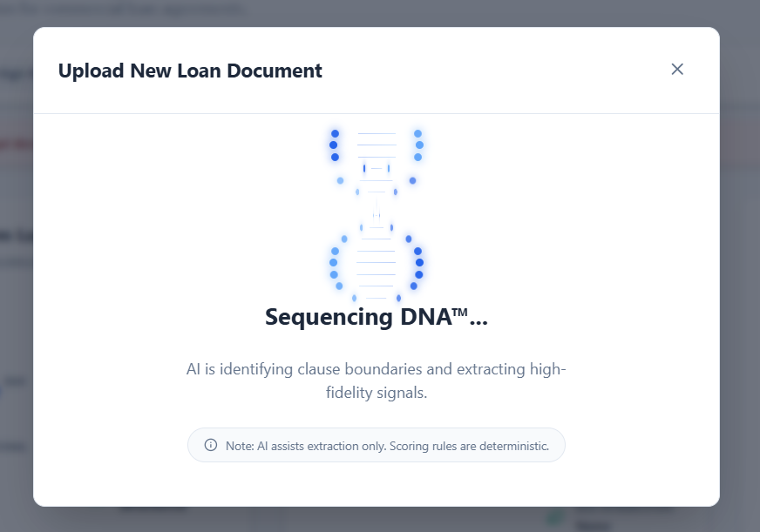The image size is (760, 532).
Task: Dismiss the Upload New Loan Document dialog
Action: [677, 69]
